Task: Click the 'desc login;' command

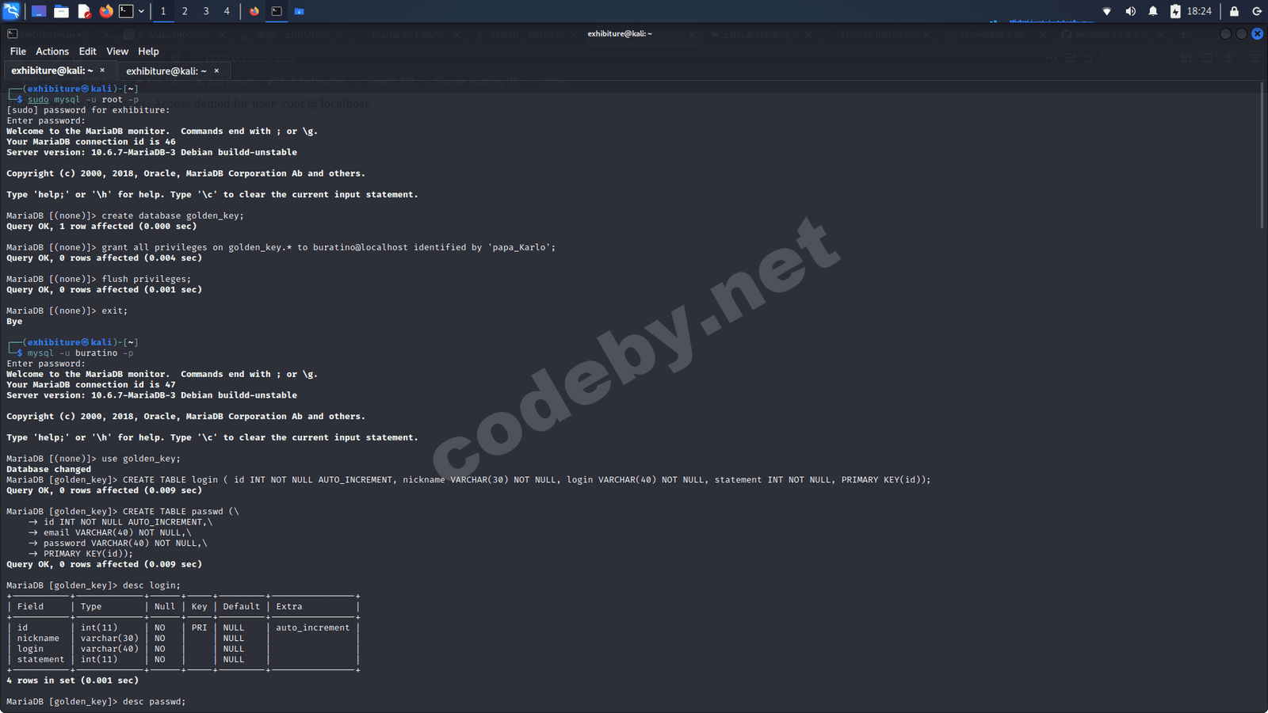Action: [x=151, y=585]
